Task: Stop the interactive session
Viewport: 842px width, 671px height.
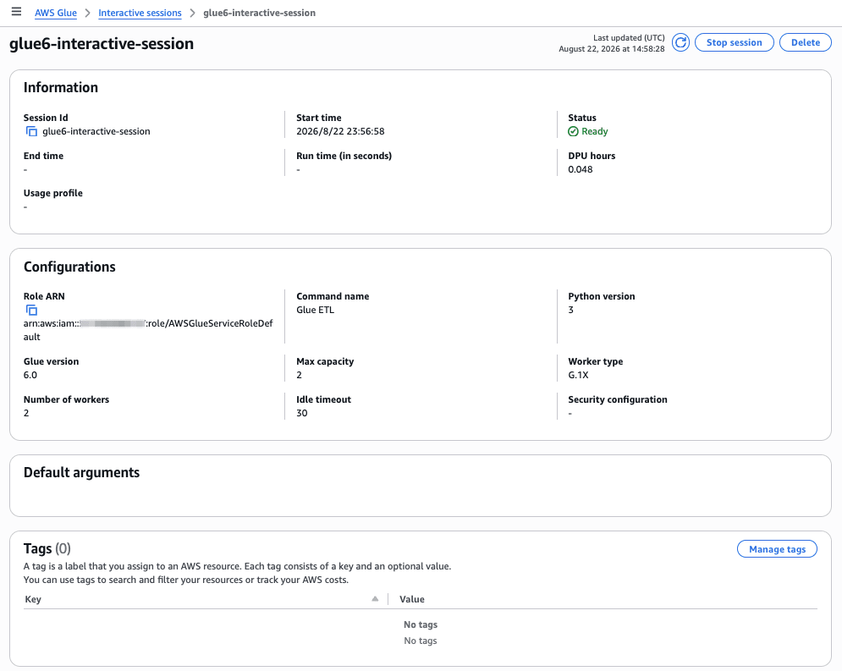Action: coord(734,42)
